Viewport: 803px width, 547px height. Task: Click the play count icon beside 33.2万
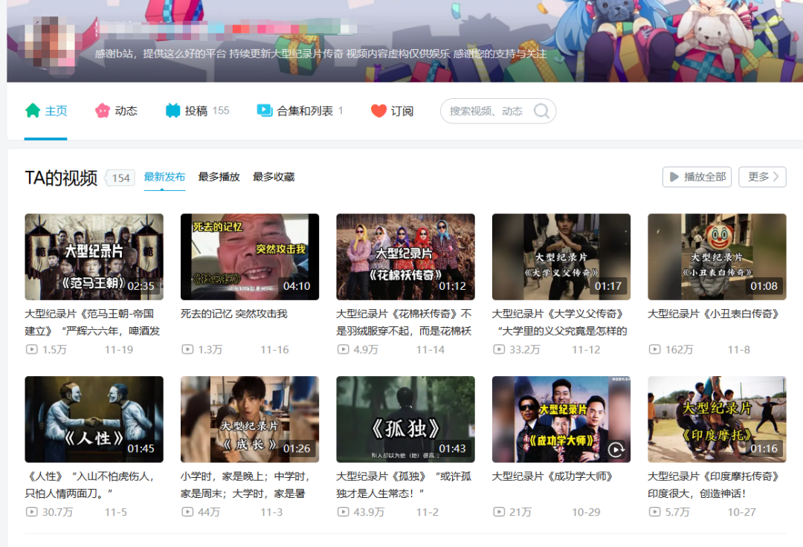499,349
